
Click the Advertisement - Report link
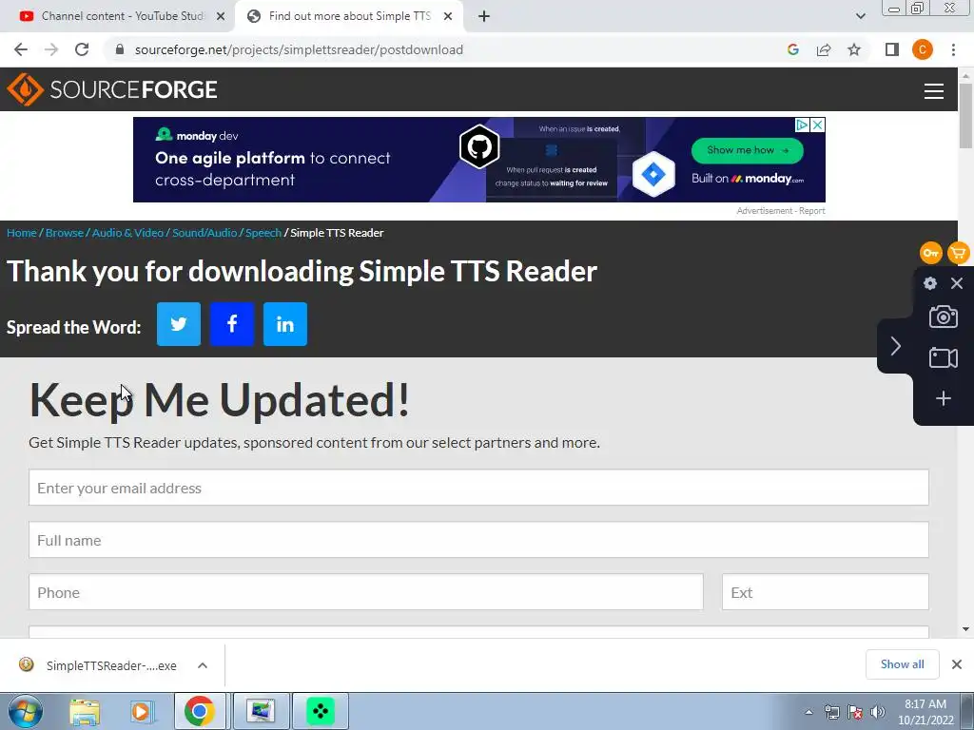point(781,211)
